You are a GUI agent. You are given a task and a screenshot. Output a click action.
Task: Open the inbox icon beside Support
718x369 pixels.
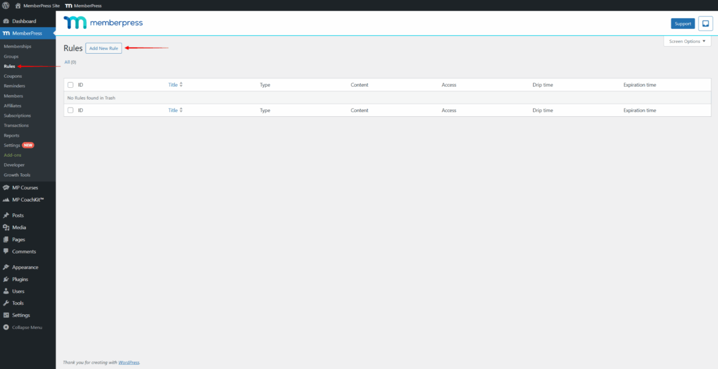click(x=705, y=24)
